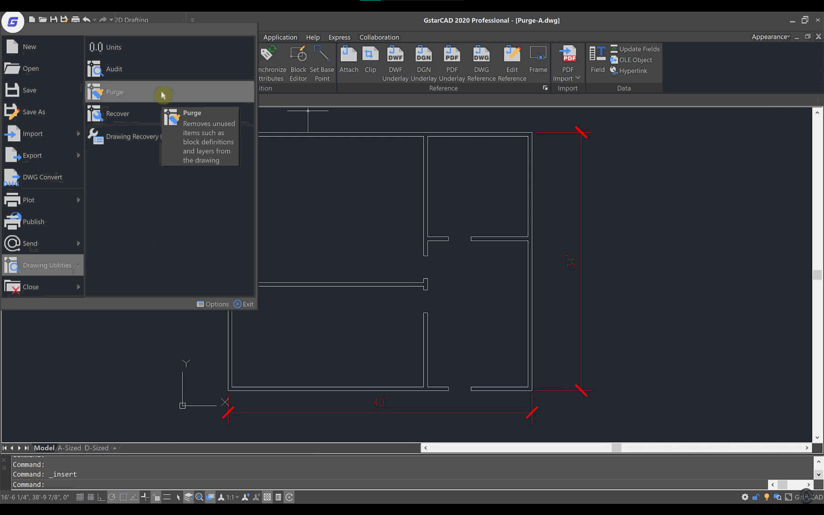The height and width of the screenshot is (515, 824).
Task: Click the Options button
Action: click(x=213, y=304)
